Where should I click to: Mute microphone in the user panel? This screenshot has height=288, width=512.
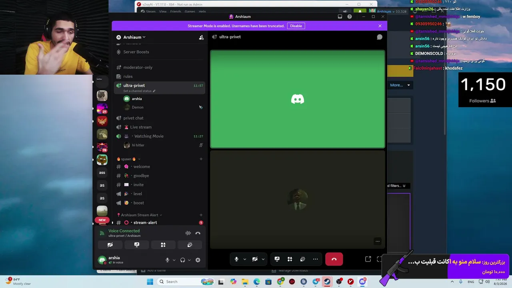(168, 260)
